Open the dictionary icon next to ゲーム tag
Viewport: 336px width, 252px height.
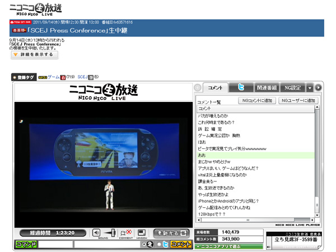[x=63, y=76]
